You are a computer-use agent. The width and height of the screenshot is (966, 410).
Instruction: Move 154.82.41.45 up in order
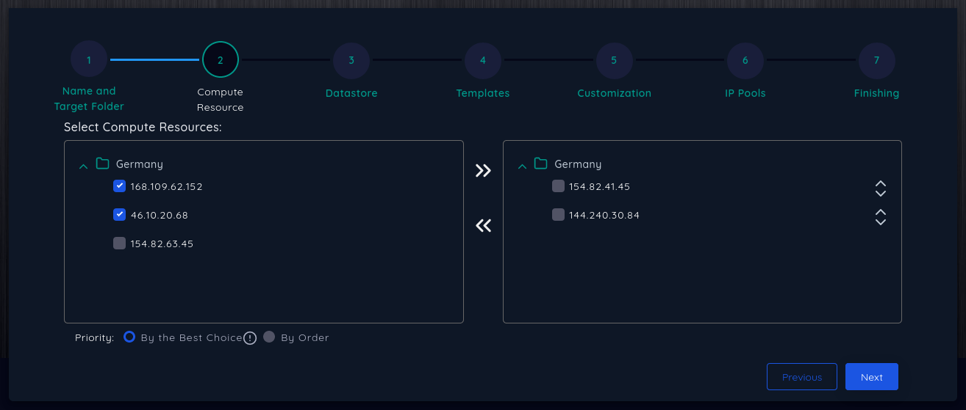[881, 183]
